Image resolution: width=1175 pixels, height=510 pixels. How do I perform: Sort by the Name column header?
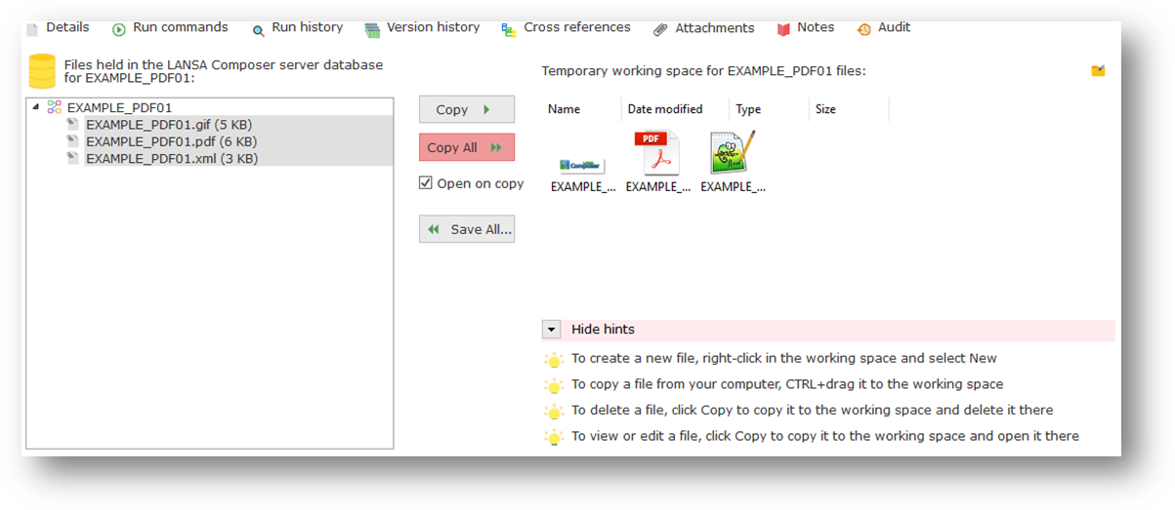564,109
